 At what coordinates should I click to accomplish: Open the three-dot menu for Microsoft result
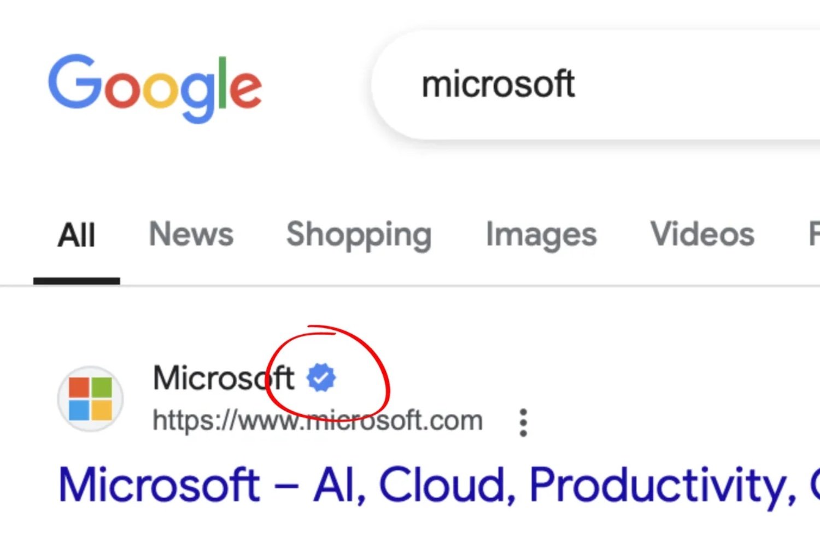click(523, 422)
